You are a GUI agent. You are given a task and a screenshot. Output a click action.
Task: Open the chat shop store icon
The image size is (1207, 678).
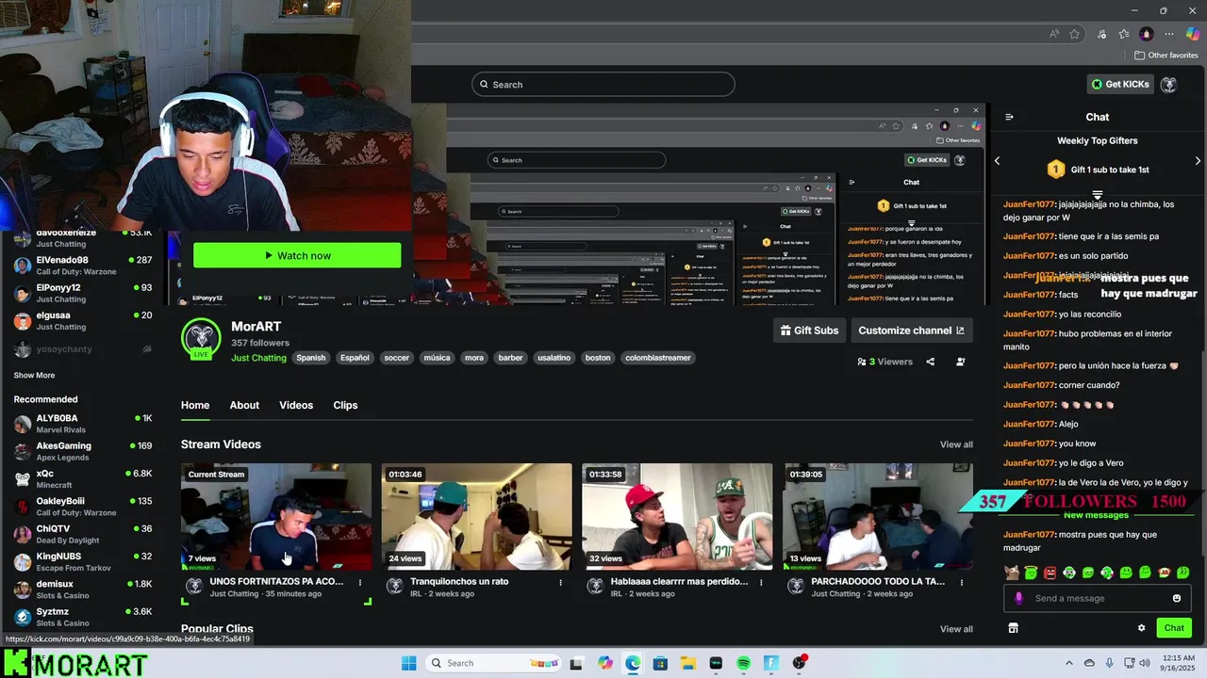click(1013, 628)
